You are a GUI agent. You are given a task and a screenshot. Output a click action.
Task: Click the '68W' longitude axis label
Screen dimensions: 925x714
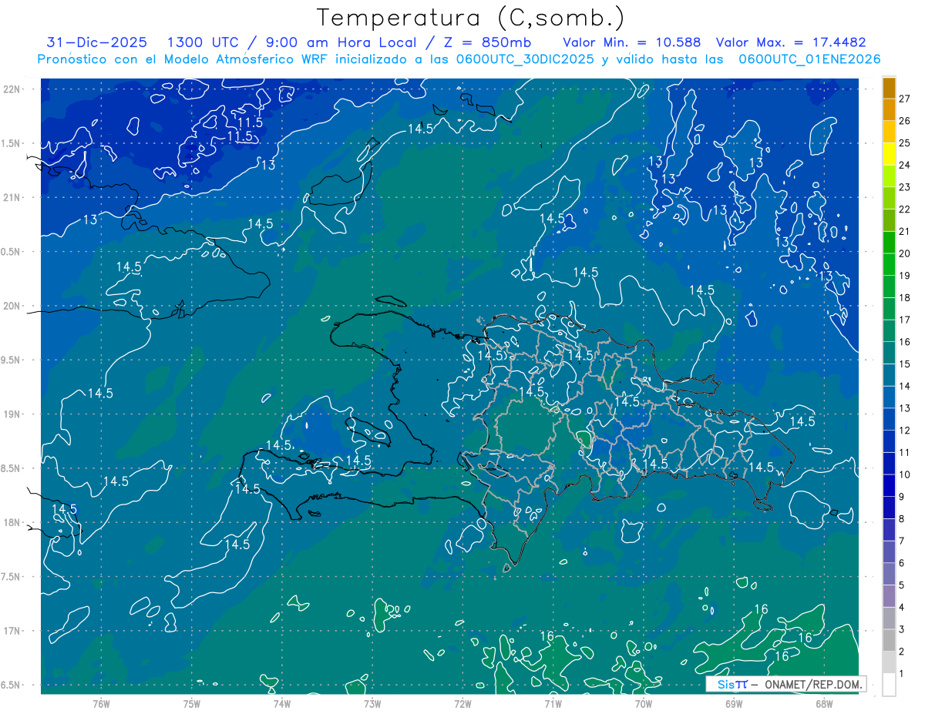pos(824,704)
